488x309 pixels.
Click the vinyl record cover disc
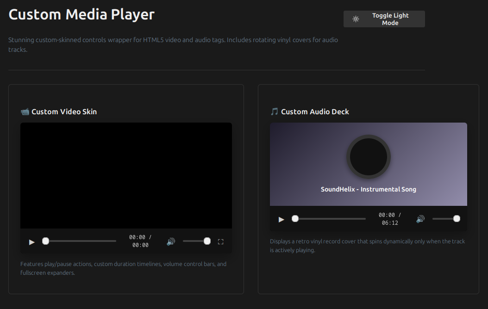[369, 157]
